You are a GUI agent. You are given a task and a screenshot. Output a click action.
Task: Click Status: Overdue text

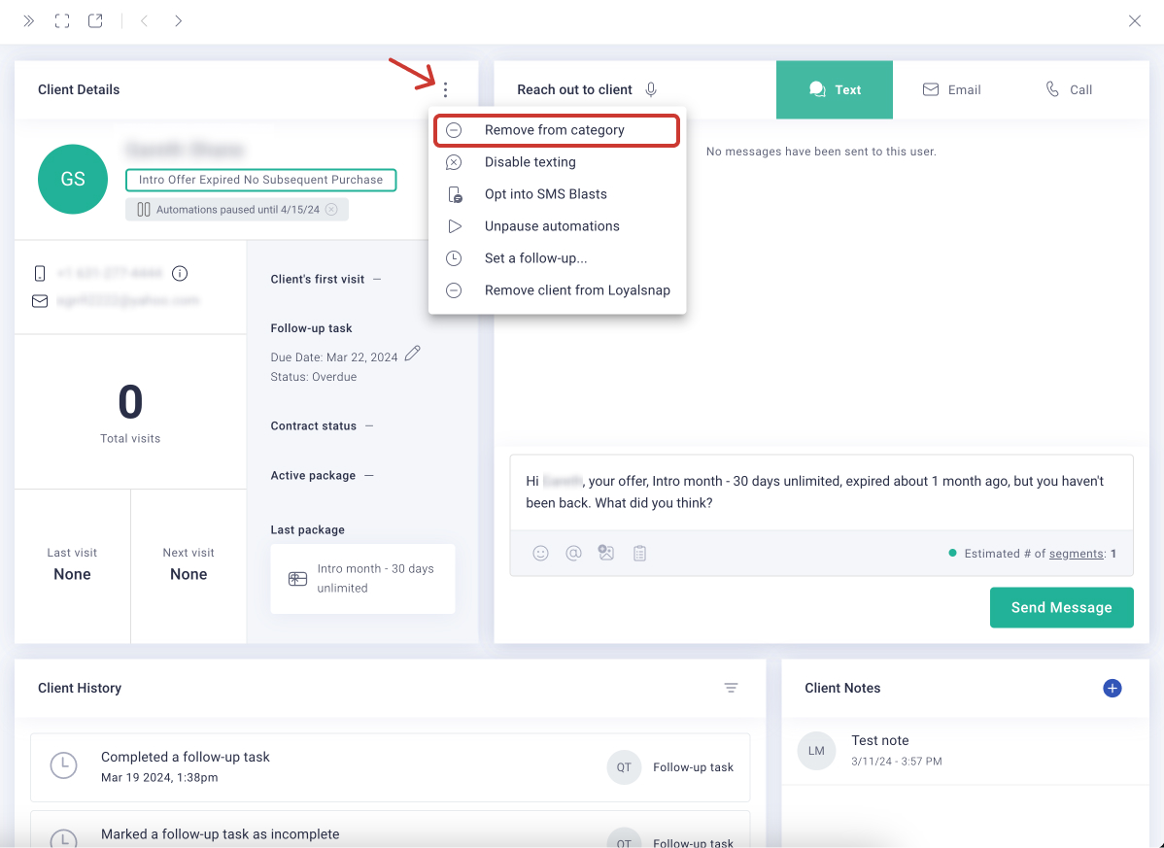313,377
